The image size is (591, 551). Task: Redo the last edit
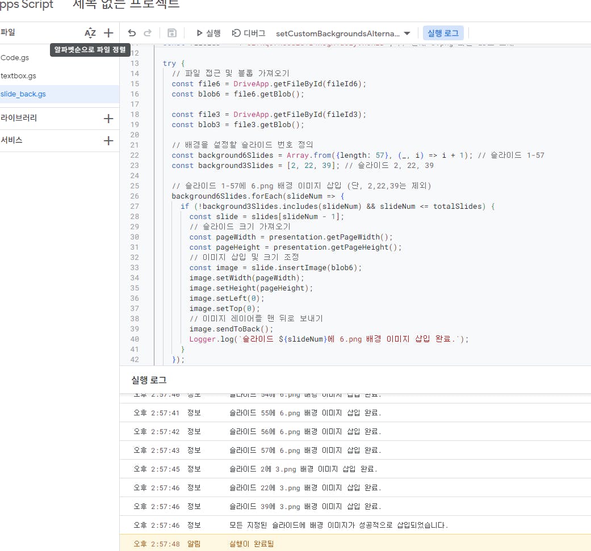pos(148,33)
